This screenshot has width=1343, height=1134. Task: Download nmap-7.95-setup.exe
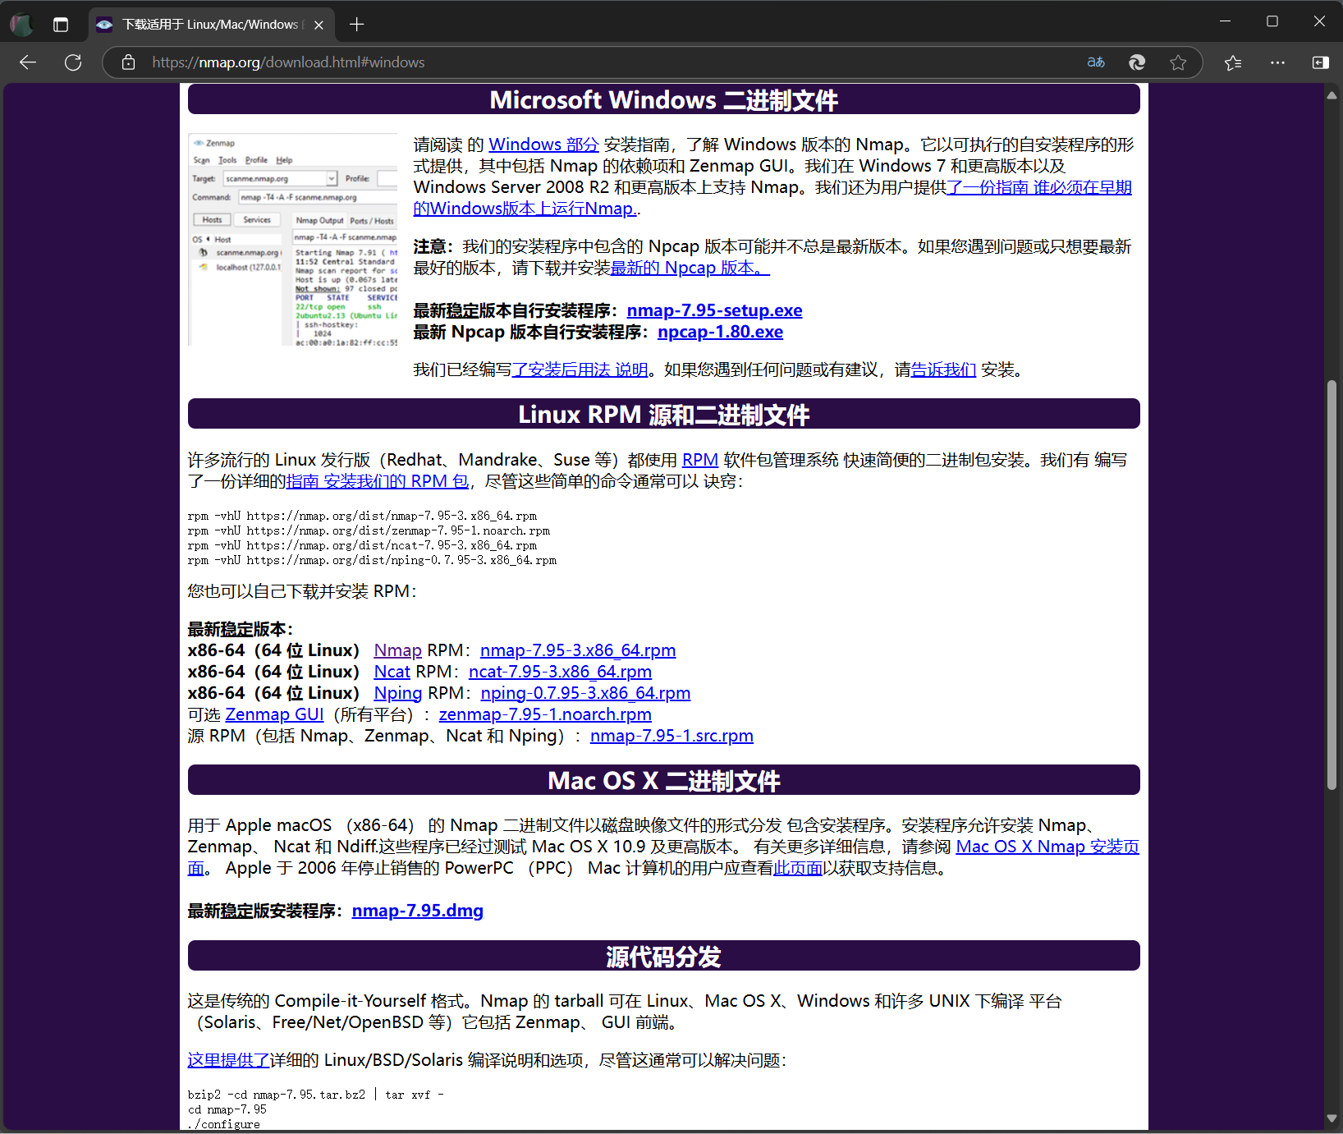(714, 310)
